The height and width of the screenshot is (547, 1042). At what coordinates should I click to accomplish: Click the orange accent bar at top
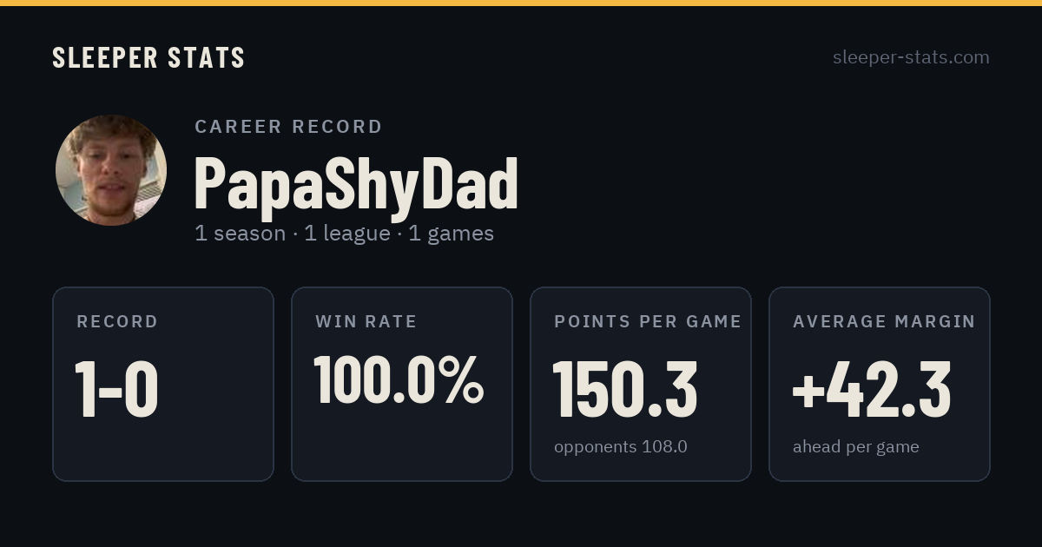point(521,3)
